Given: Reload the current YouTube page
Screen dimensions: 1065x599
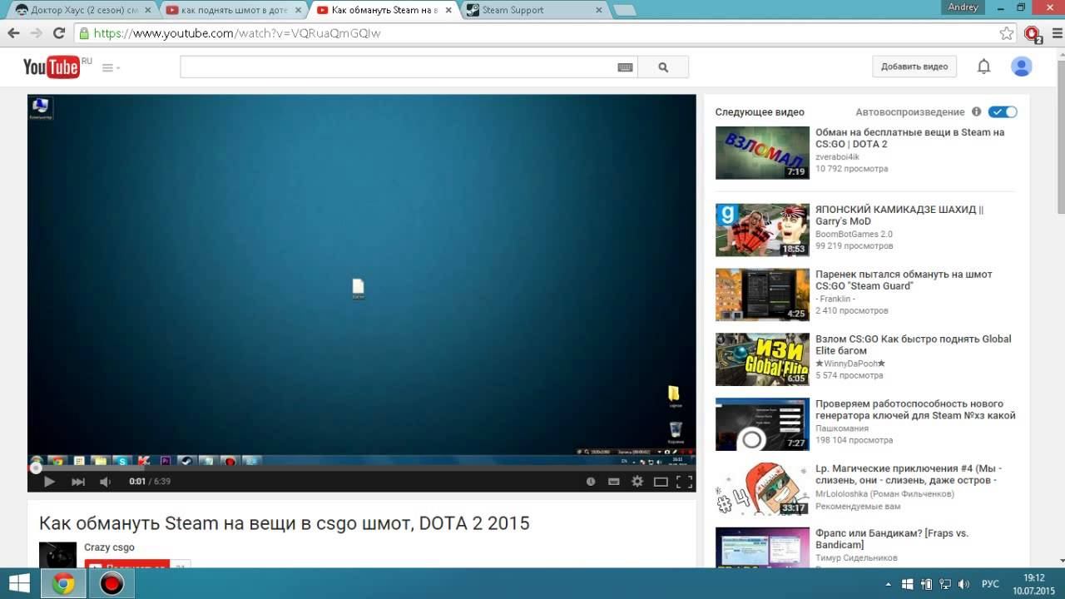Looking at the screenshot, I should coord(59,33).
